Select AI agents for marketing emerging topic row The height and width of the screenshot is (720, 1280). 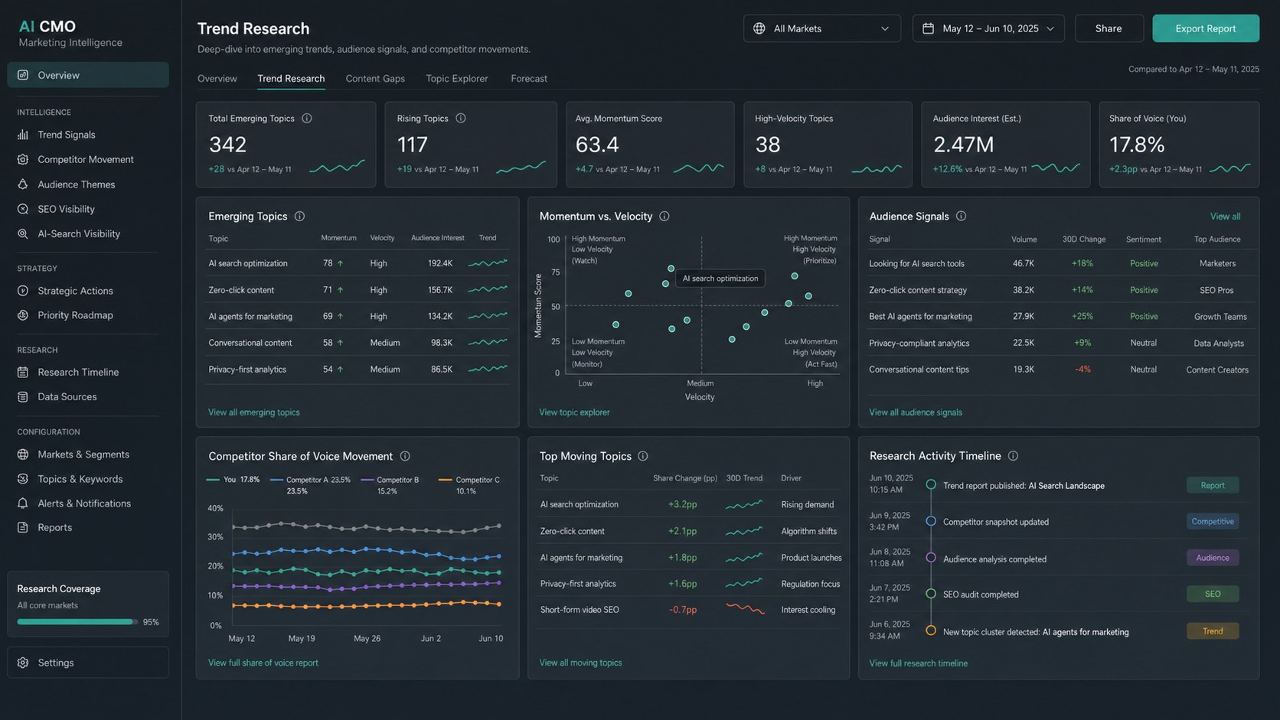click(x=358, y=316)
